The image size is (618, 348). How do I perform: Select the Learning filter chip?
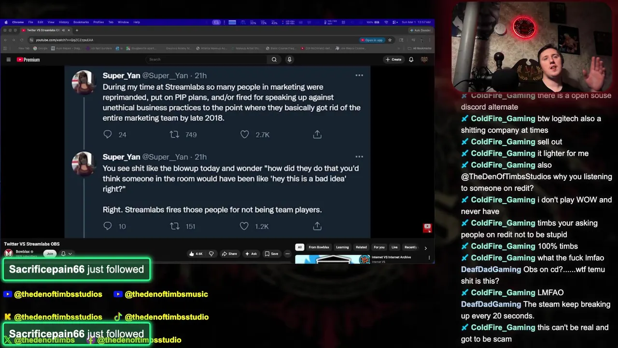[342, 247]
